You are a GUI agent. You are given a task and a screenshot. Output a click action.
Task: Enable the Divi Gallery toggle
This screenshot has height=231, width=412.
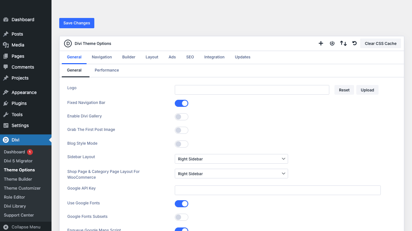click(182, 117)
